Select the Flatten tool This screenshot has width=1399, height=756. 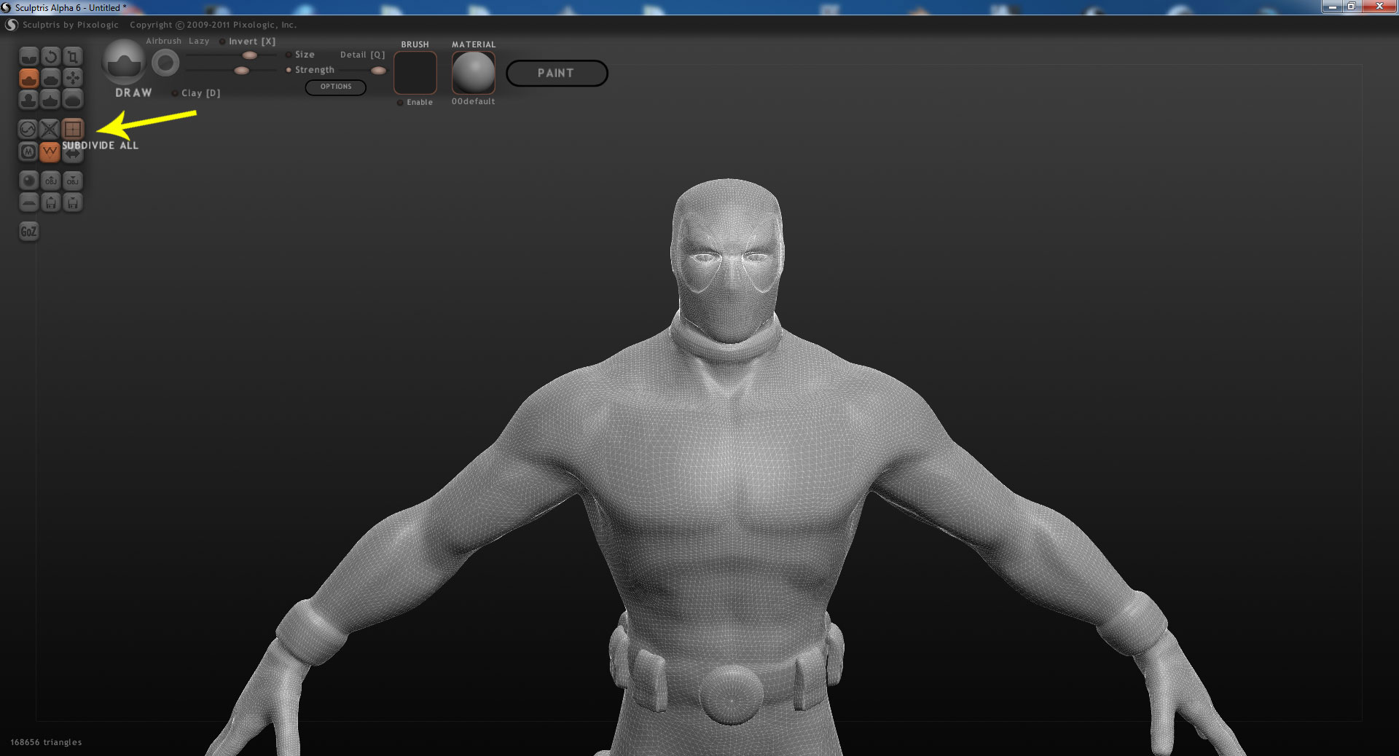[x=50, y=77]
